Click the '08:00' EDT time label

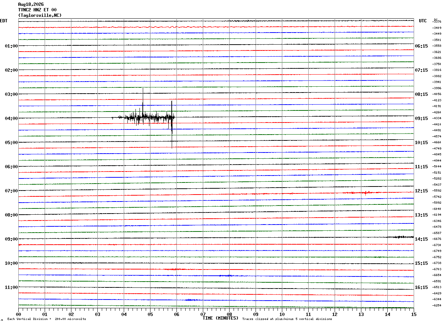click(x=11, y=215)
